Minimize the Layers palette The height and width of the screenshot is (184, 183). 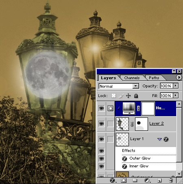tap(174, 71)
